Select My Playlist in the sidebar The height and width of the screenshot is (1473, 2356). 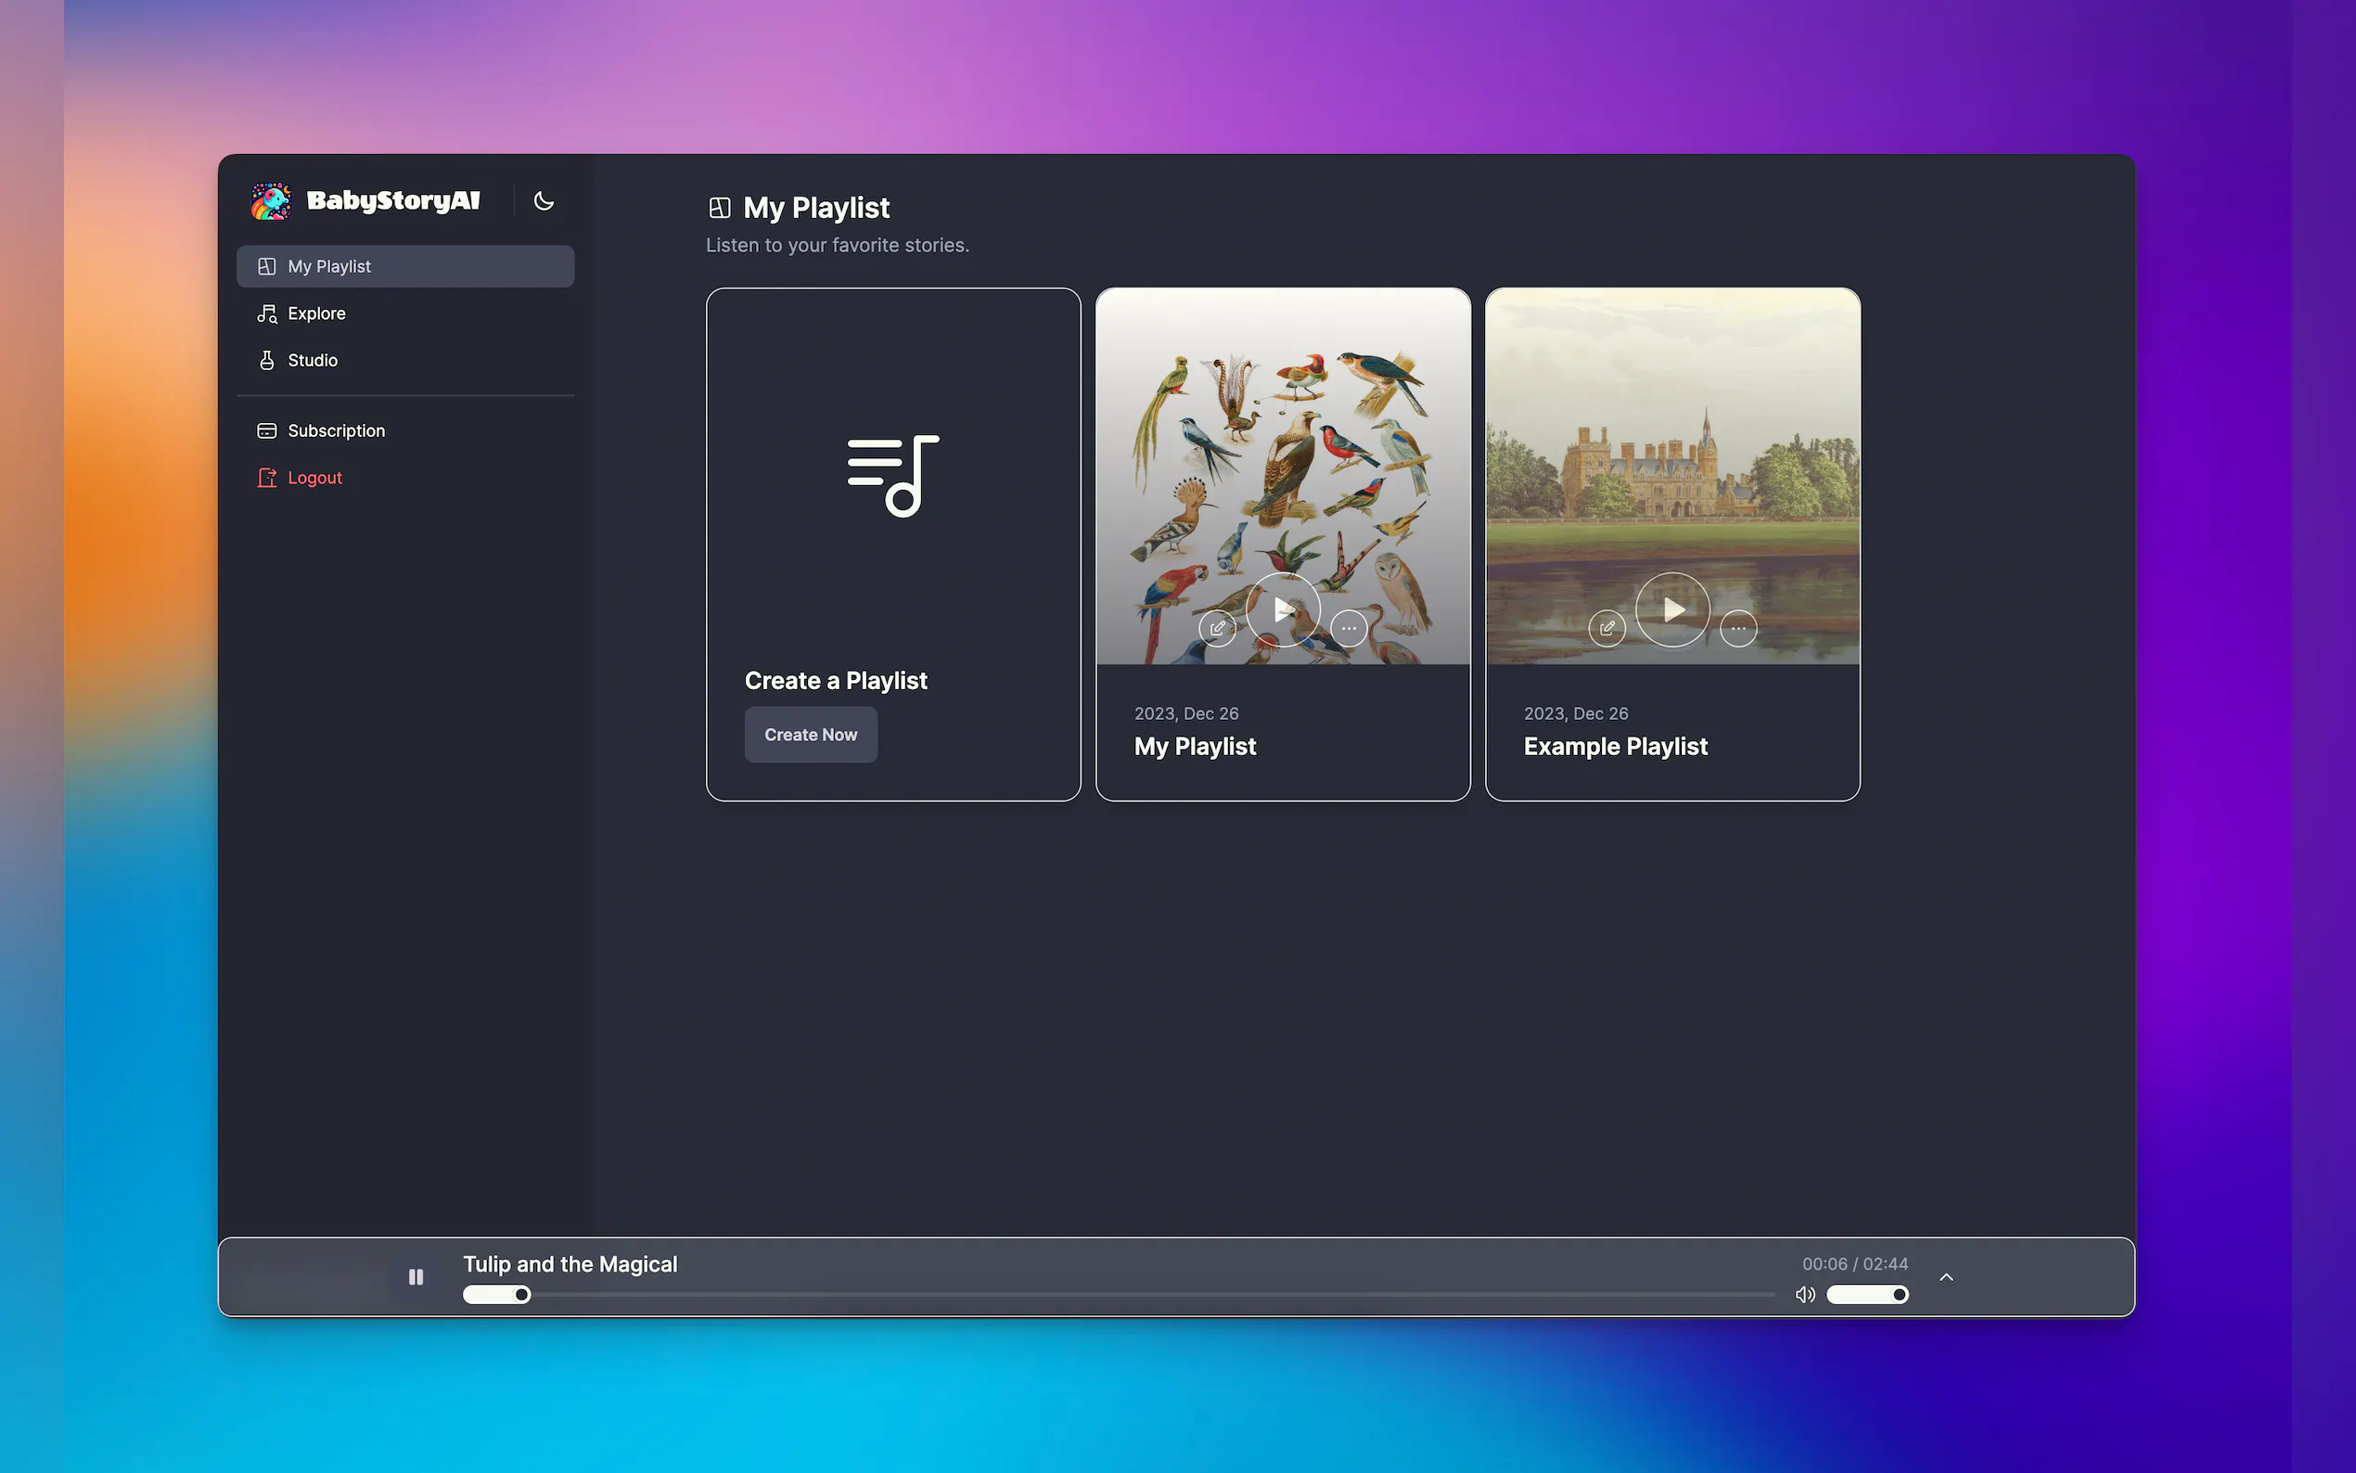click(x=329, y=266)
